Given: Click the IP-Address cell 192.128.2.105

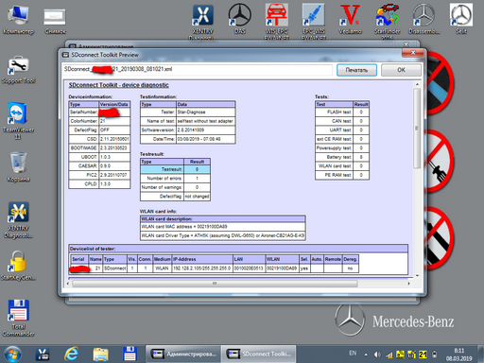Looking at the screenshot, I should (x=201, y=268).
